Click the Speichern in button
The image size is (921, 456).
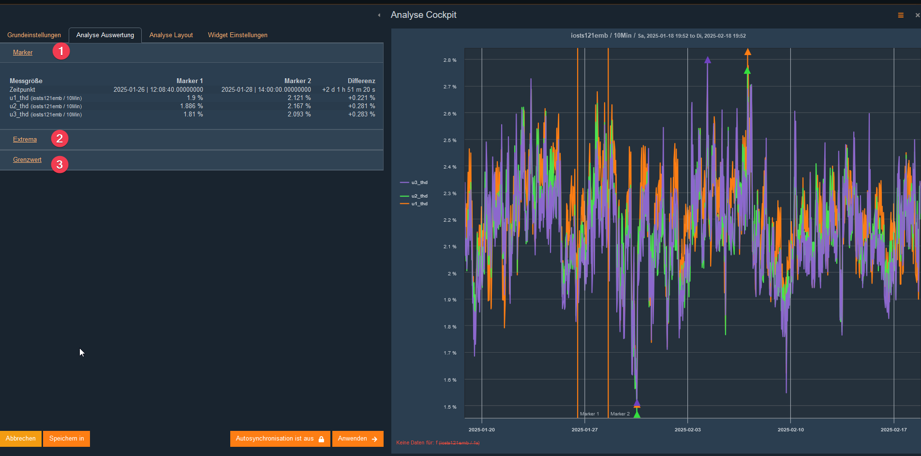tap(66, 439)
